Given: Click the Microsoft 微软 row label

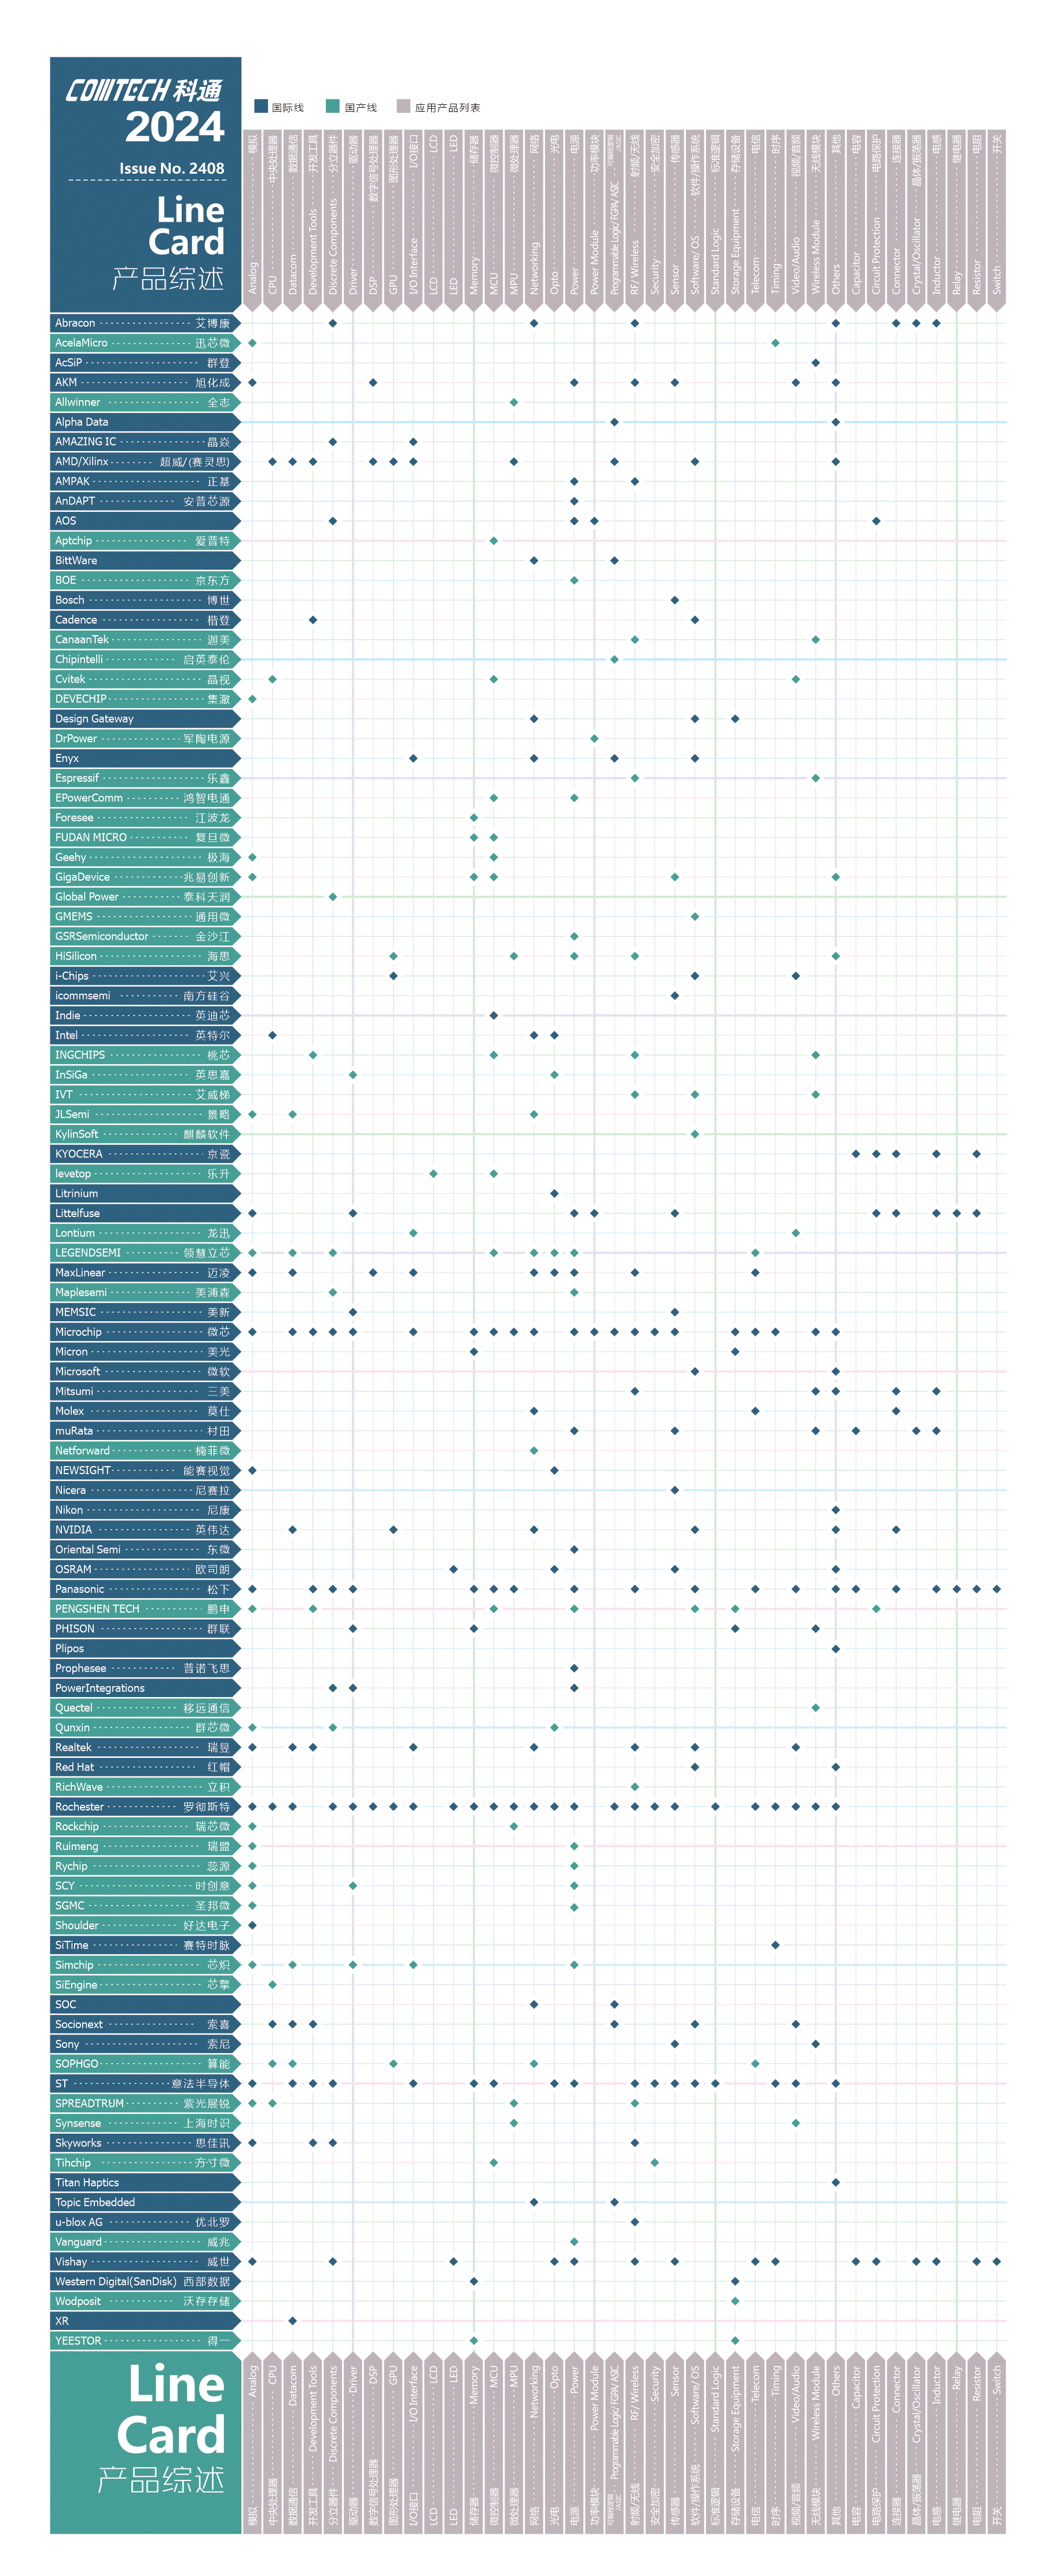Looking at the screenshot, I should pos(145,1372).
